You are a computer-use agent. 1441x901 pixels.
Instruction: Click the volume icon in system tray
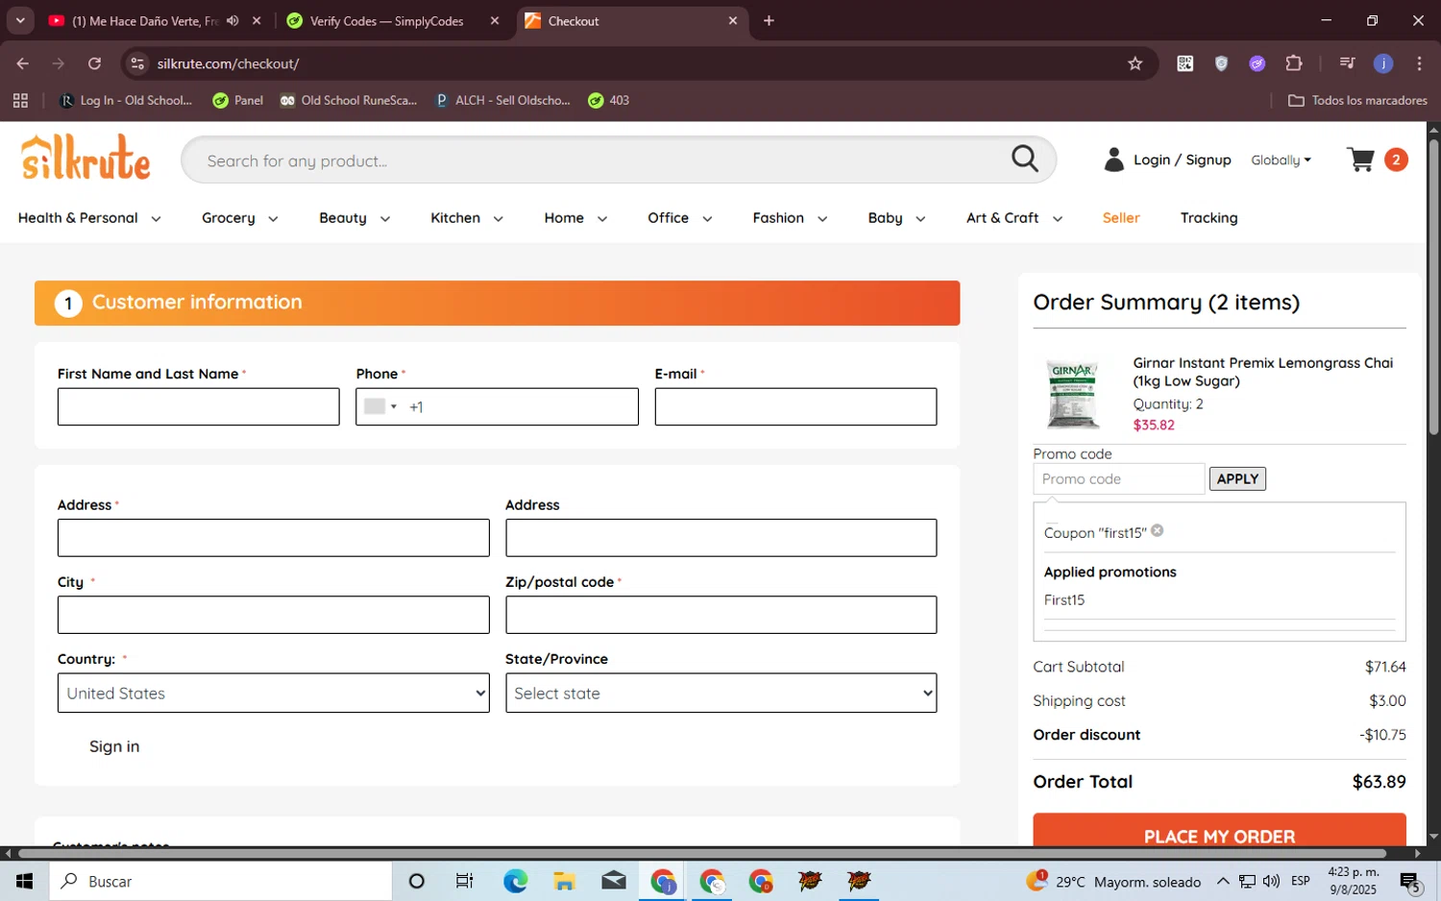[1271, 881]
